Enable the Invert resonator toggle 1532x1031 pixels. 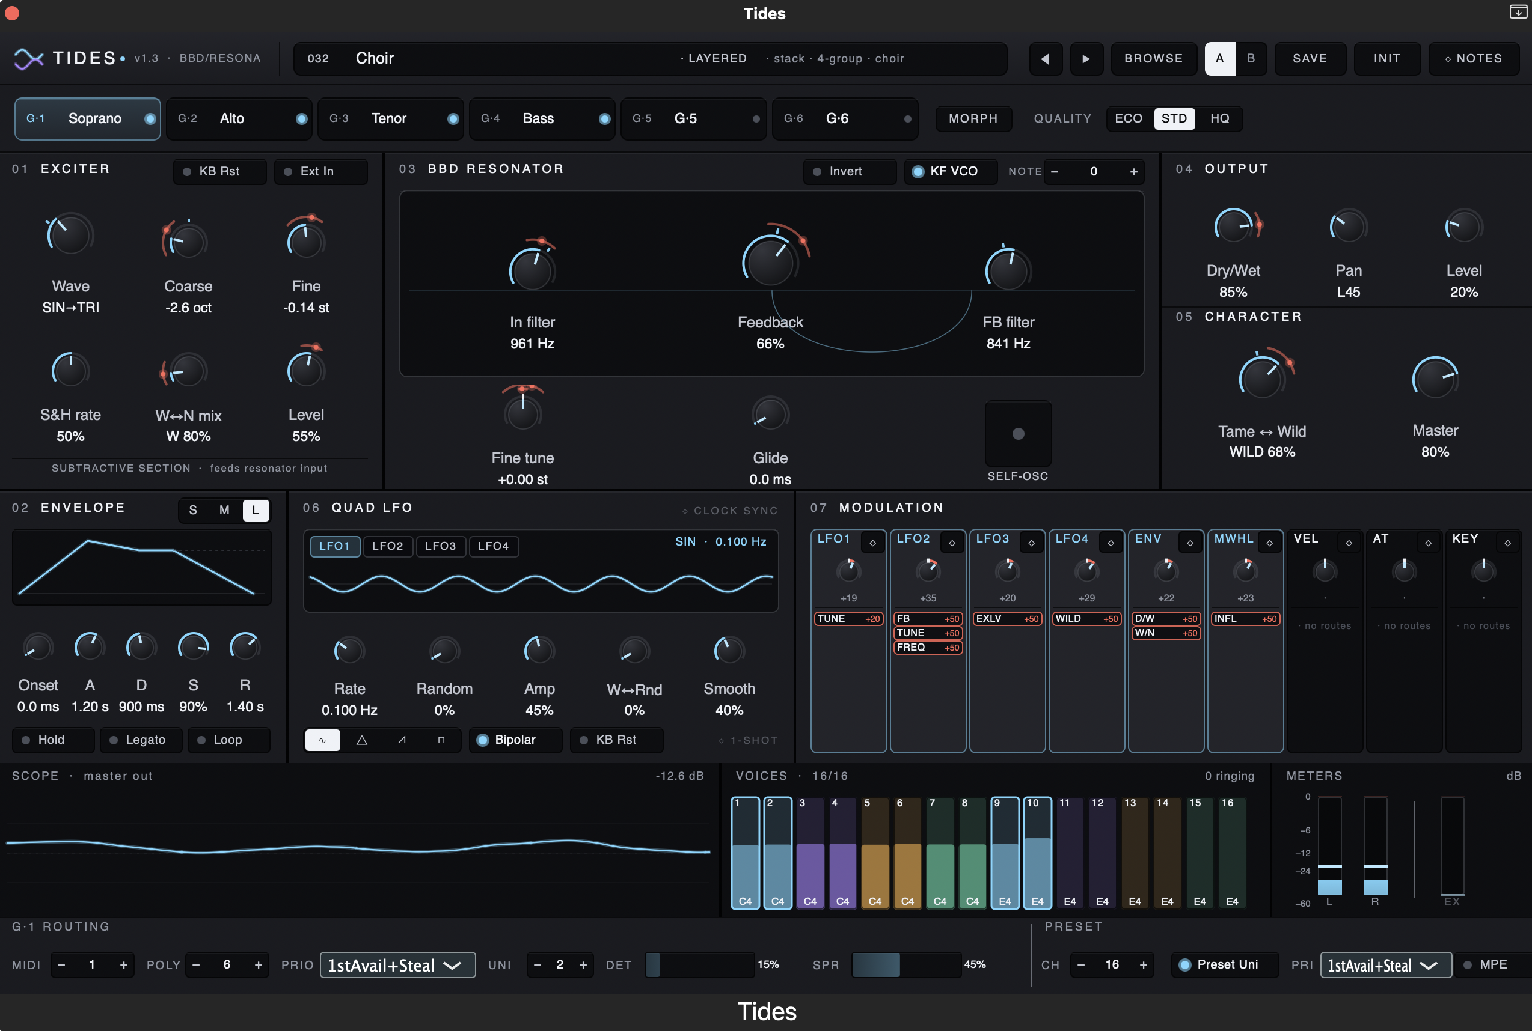850,172
